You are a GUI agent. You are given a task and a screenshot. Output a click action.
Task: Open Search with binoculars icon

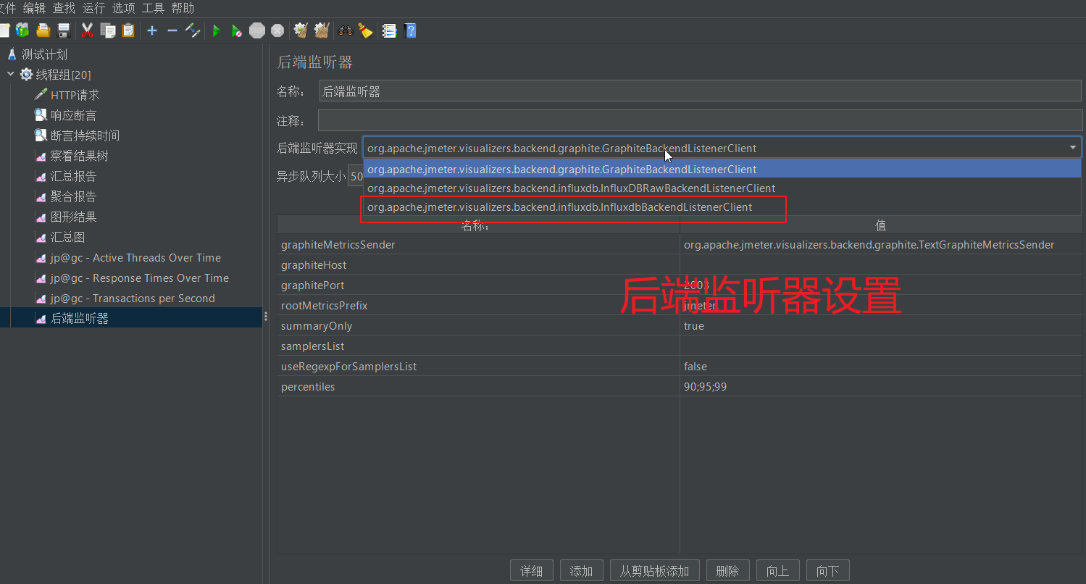click(x=346, y=30)
